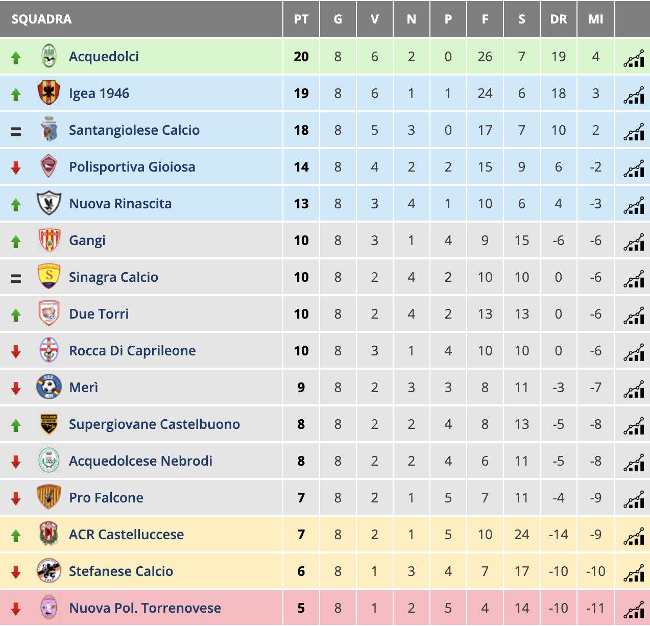The image size is (650, 626).
Task: Click the Nuova Rinascita eagle shield logo
Action: tap(49, 203)
